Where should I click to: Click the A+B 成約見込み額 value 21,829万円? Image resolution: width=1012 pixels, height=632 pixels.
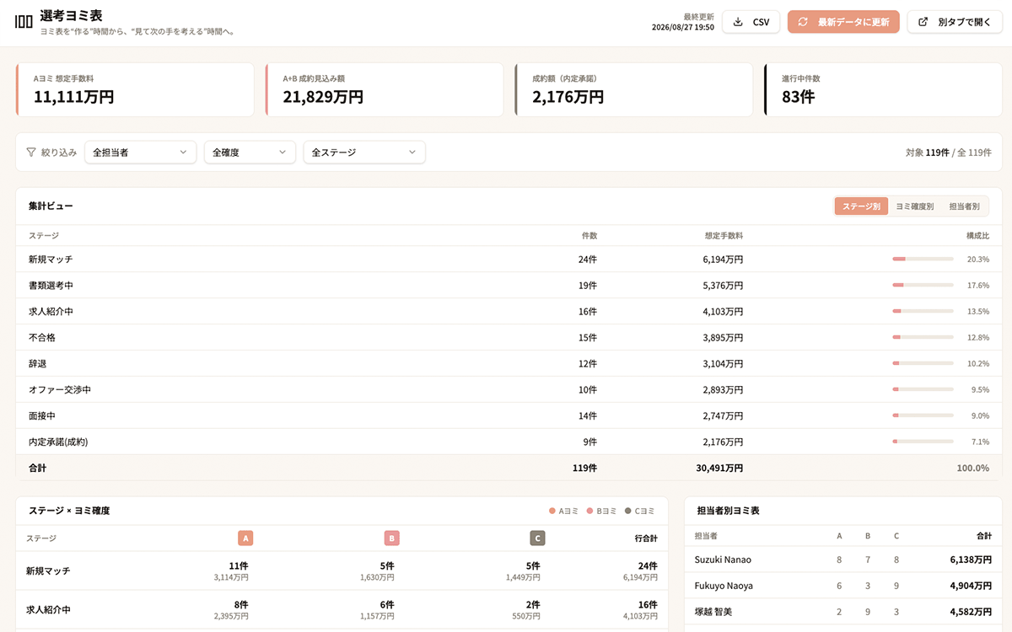coord(323,97)
